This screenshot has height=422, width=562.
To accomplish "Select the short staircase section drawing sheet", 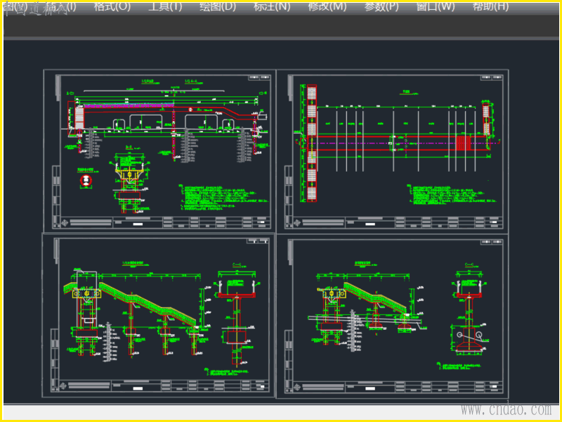I will pyautogui.click(x=393, y=316).
